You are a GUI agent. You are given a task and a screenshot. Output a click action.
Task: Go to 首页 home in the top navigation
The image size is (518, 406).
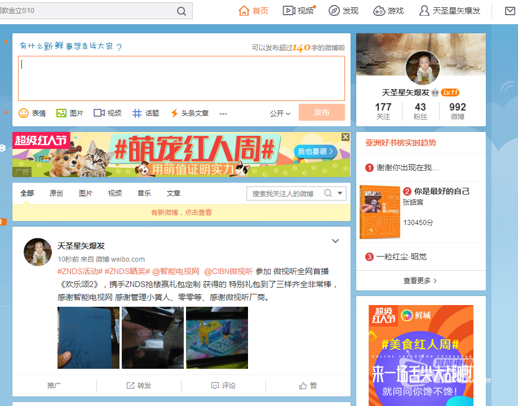click(x=254, y=11)
